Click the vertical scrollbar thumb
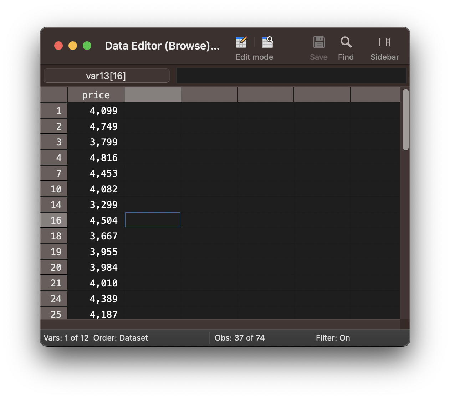This screenshot has width=450, height=399. [405, 120]
